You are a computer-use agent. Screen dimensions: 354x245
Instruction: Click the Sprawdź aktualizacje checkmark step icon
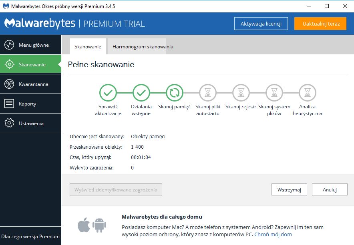coord(108,93)
